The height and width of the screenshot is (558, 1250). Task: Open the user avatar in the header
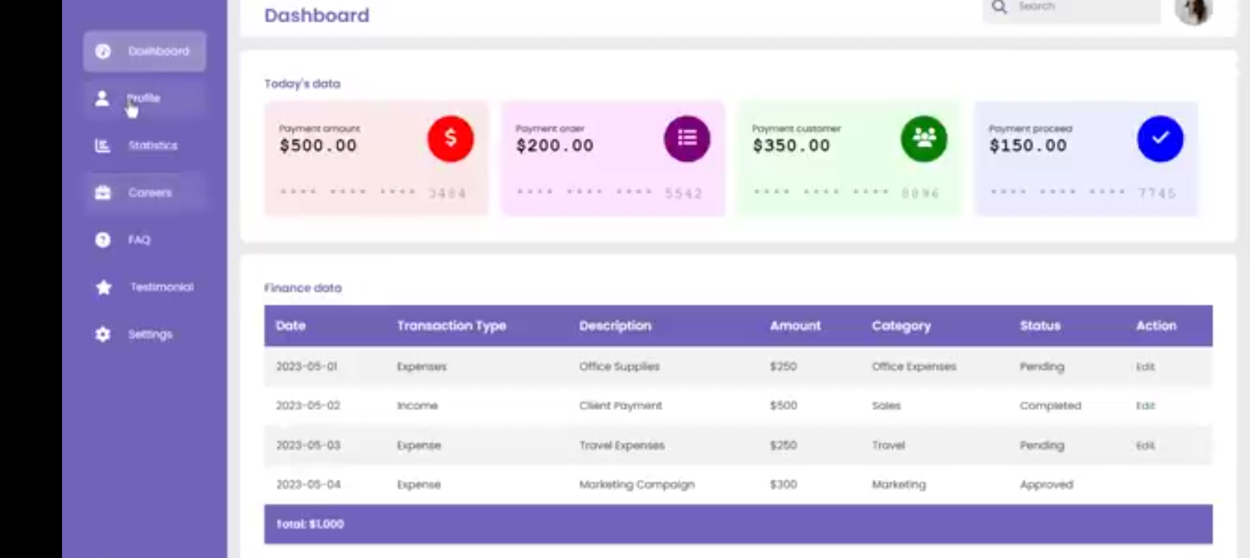[1193, 10]
